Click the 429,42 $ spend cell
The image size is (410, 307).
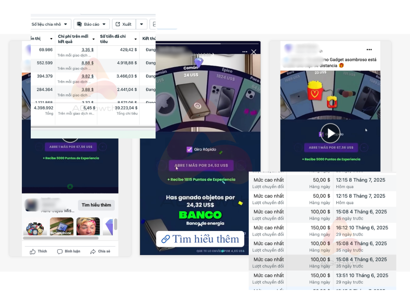click(x=128, y=50)
